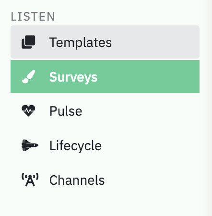Navigate to Channels in the sidebar
The height and width of the screenshot is (216, 212).
[105, 180]
